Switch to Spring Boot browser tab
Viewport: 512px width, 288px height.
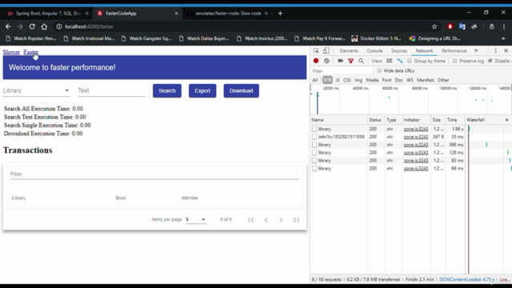(x=48, y=14)
